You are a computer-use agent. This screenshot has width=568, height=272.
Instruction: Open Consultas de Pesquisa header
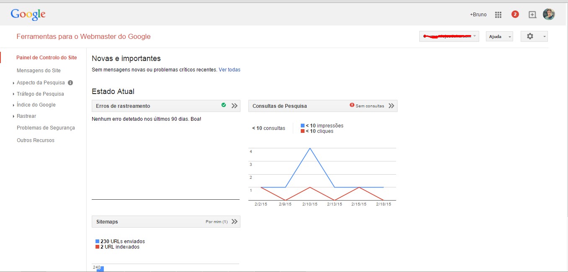(323, 106)
